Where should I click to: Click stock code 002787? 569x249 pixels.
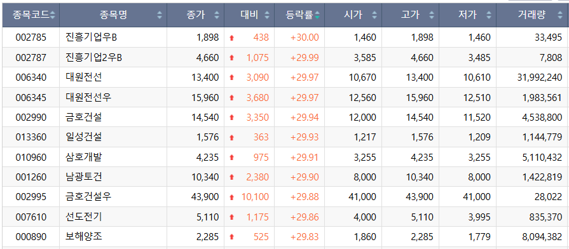pyautogui.click(x=31, y=57)
